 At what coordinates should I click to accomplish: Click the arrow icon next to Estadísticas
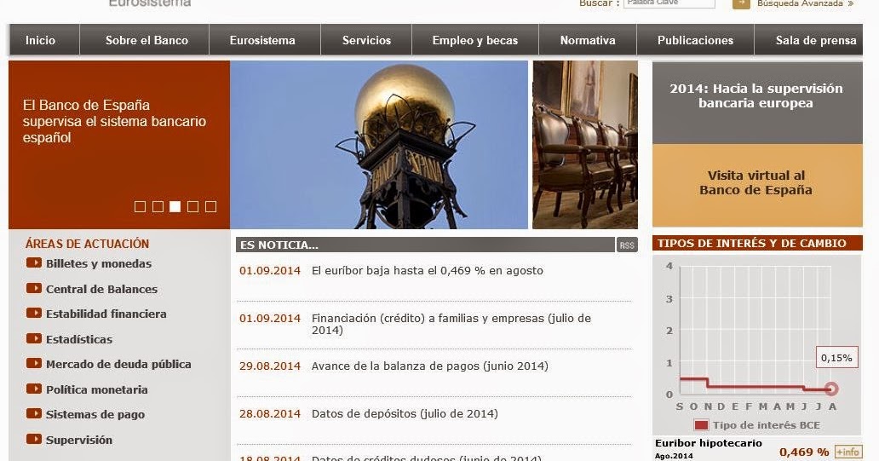click(x=34, y=338)
